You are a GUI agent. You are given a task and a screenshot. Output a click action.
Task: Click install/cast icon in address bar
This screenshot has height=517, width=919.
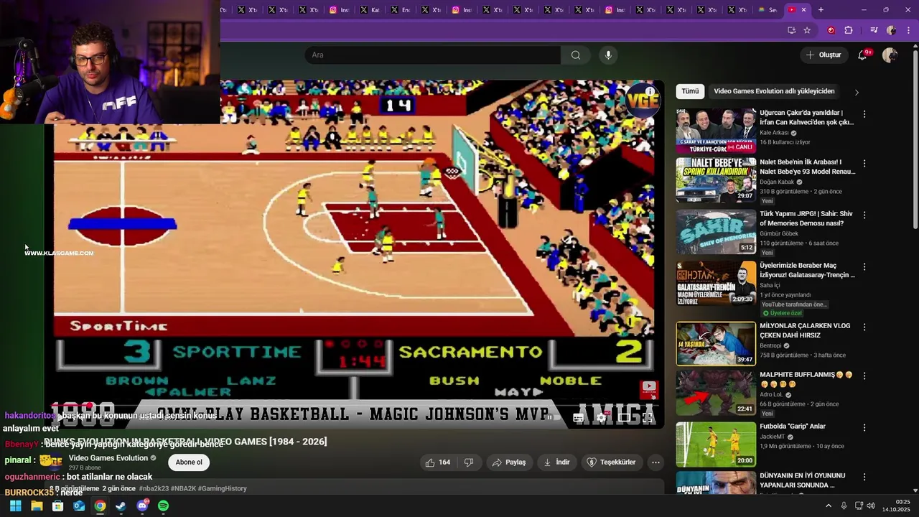tap(791, 30)
